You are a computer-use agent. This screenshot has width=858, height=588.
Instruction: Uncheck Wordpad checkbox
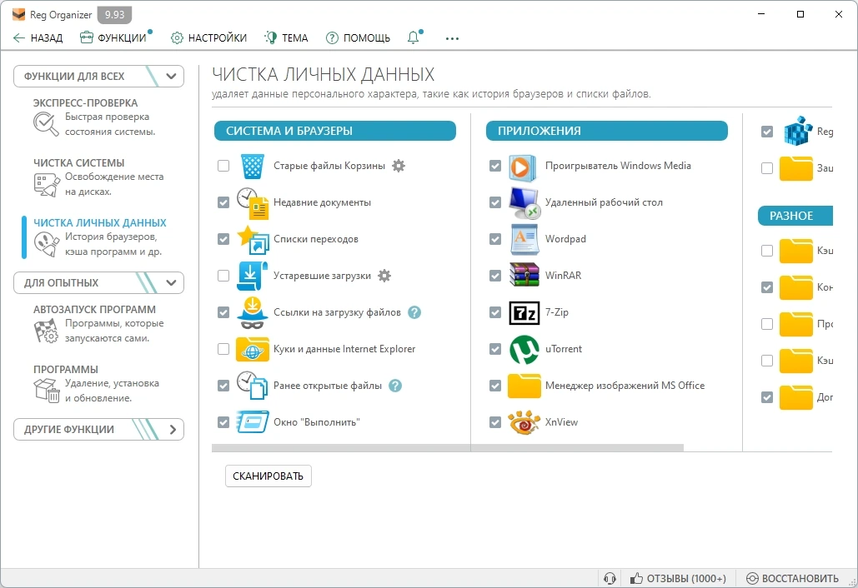click(x=495, y=239)
